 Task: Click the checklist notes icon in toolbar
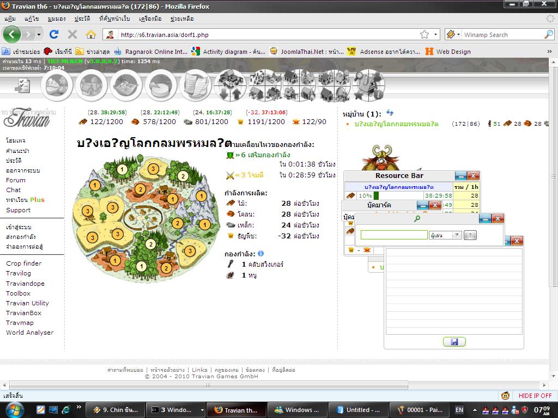coord(22,85)
